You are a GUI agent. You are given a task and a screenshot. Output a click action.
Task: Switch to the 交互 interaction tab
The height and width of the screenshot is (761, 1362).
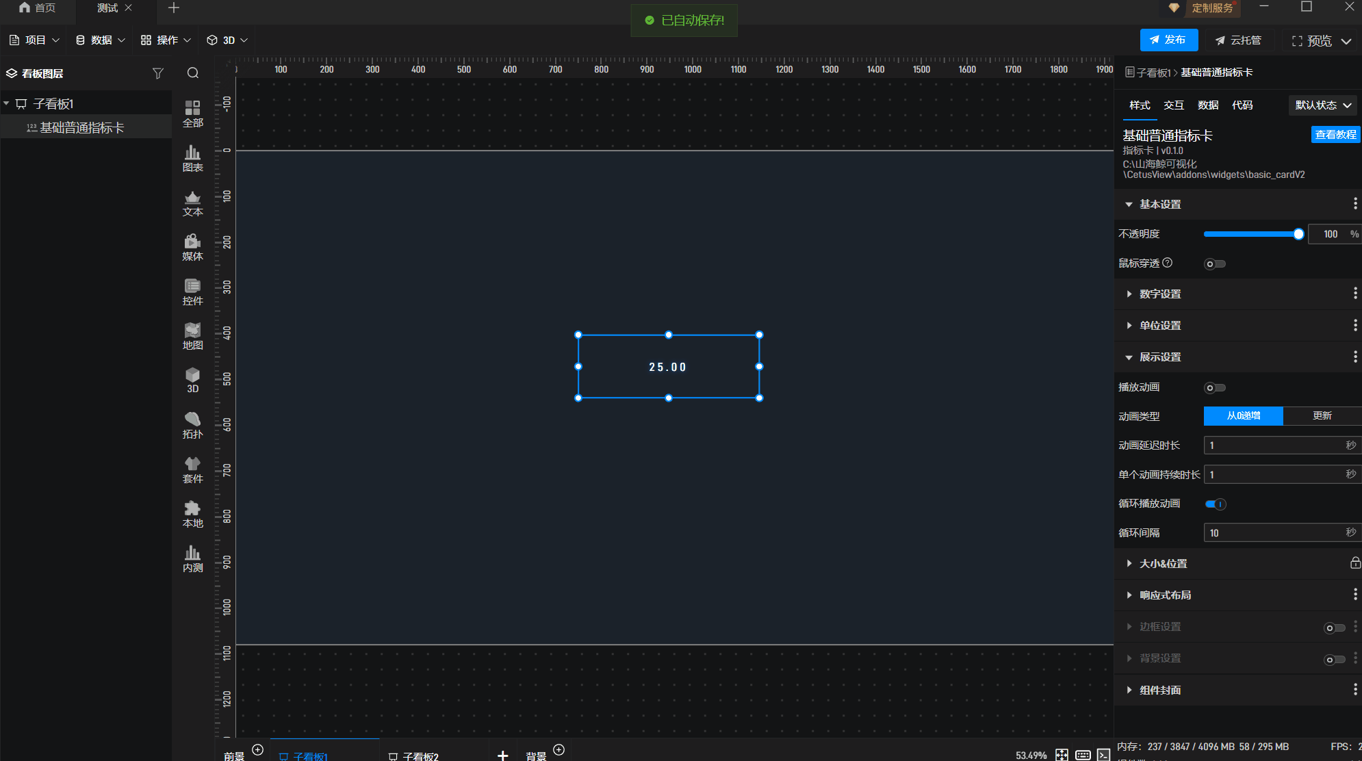[x=1173, y=105]
